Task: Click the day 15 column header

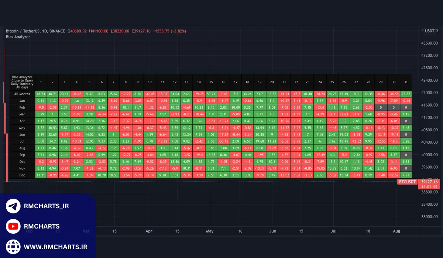Action: tap(211, 82)
